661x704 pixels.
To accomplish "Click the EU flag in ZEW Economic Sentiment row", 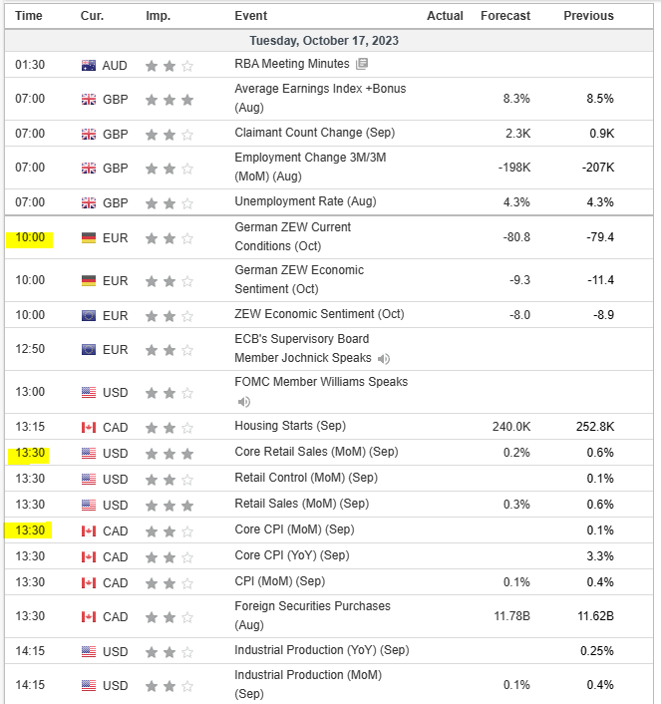I will 89,315.
